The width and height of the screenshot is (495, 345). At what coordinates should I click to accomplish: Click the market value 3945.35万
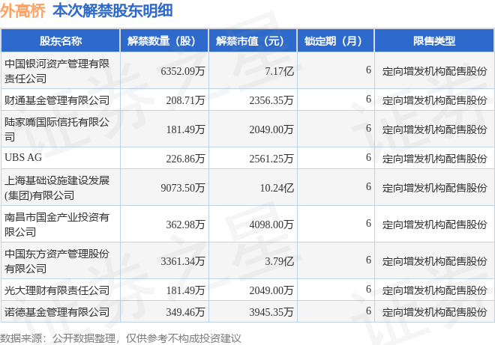coord(271,312)
